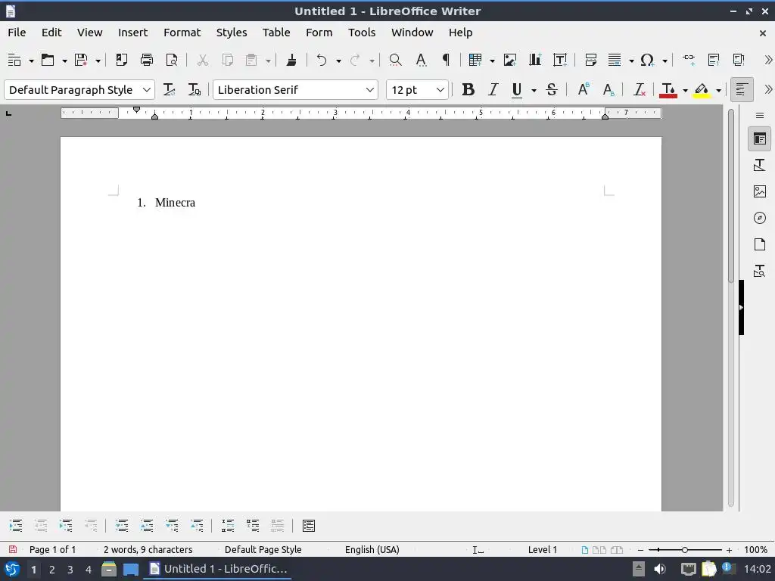
Task: Click the New document icon
Action: [x=14, y=60]
